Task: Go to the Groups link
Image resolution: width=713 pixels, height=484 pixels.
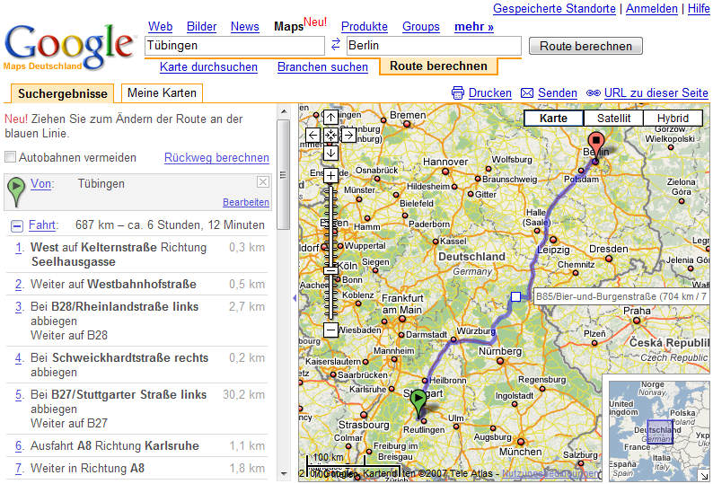Action: pyautogui.click(x=420, y=27)
